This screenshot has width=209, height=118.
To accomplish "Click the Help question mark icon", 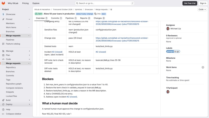I will coord(3,109).
